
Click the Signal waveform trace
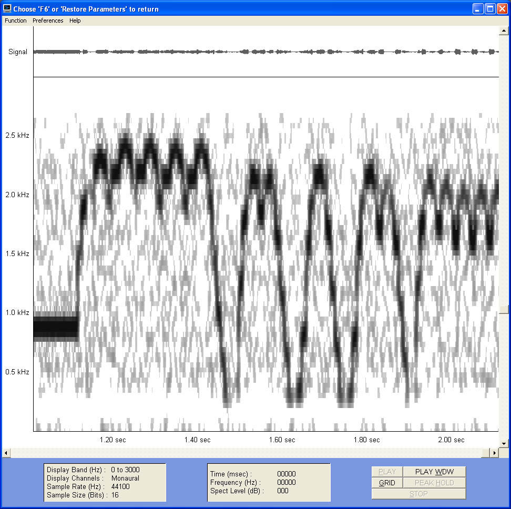pos(266,52)
